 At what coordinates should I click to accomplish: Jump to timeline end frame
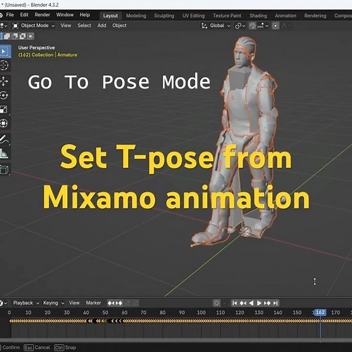pos(276,303)
